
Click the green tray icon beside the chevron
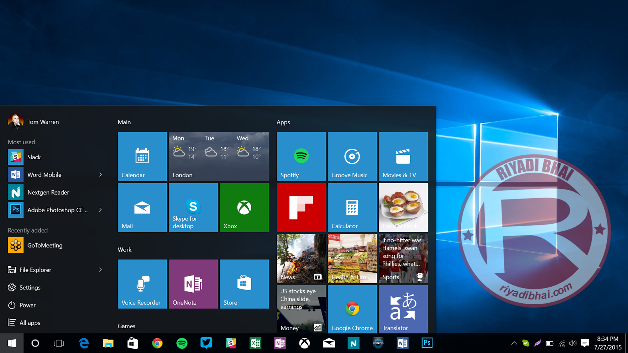526,343
